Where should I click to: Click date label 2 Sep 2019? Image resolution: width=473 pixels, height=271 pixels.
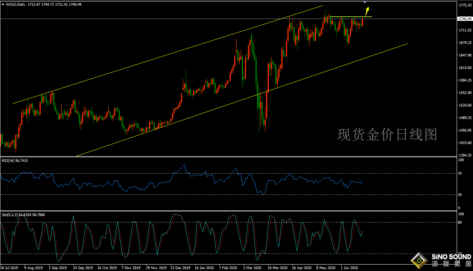(x=57, y=268)
